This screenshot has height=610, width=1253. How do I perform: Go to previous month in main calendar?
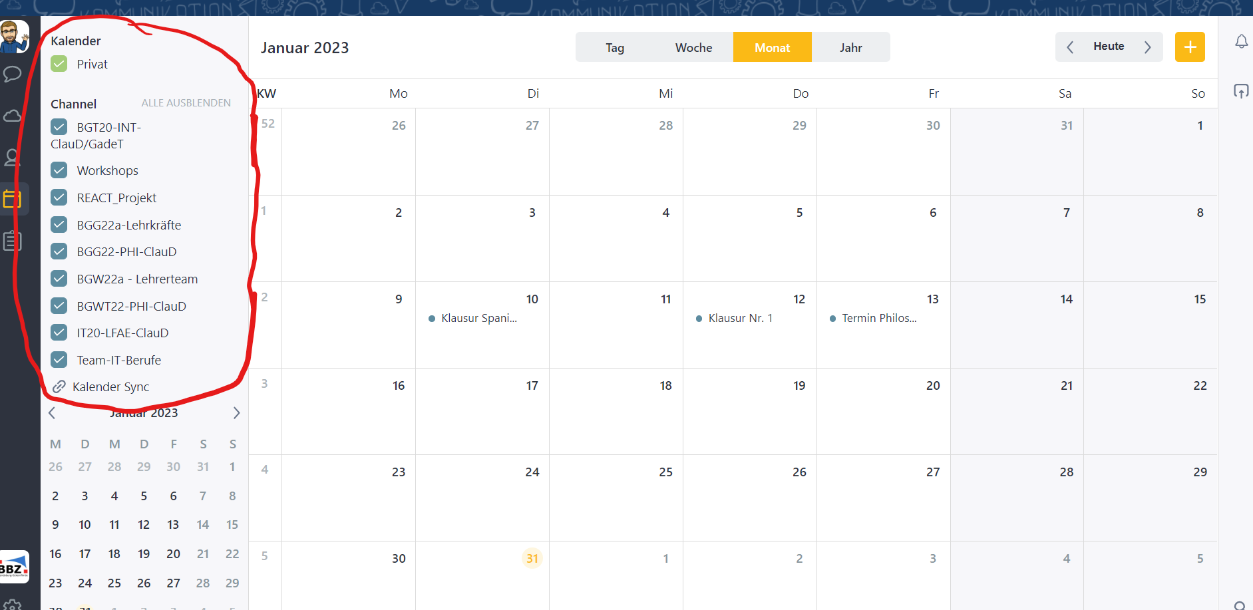(1070, 47)
